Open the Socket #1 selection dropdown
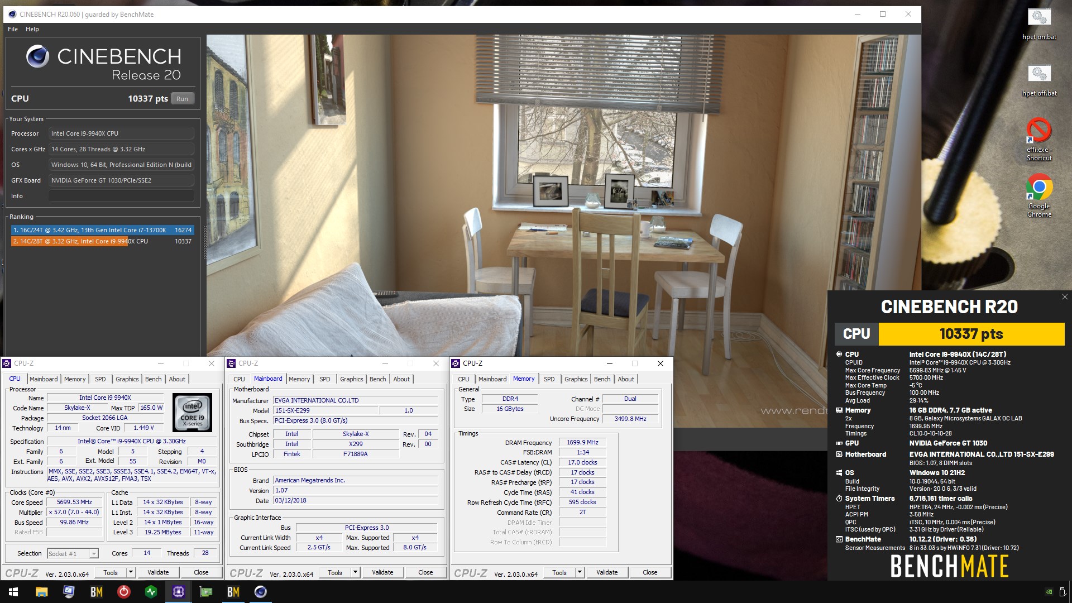The image size is (1072, 603). [x=73, y=553]
